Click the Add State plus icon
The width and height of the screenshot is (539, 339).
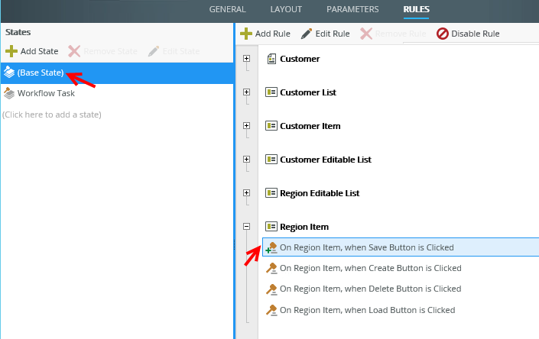coord(11,51)
